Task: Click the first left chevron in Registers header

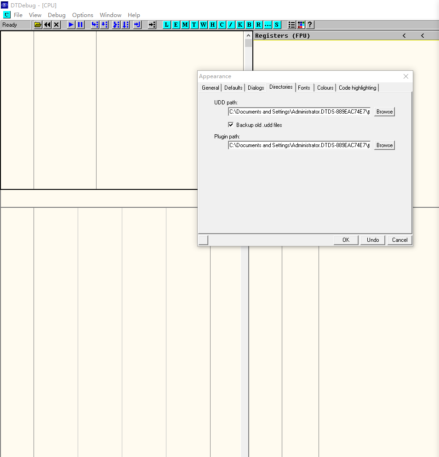Action: (x=404, y=35)
